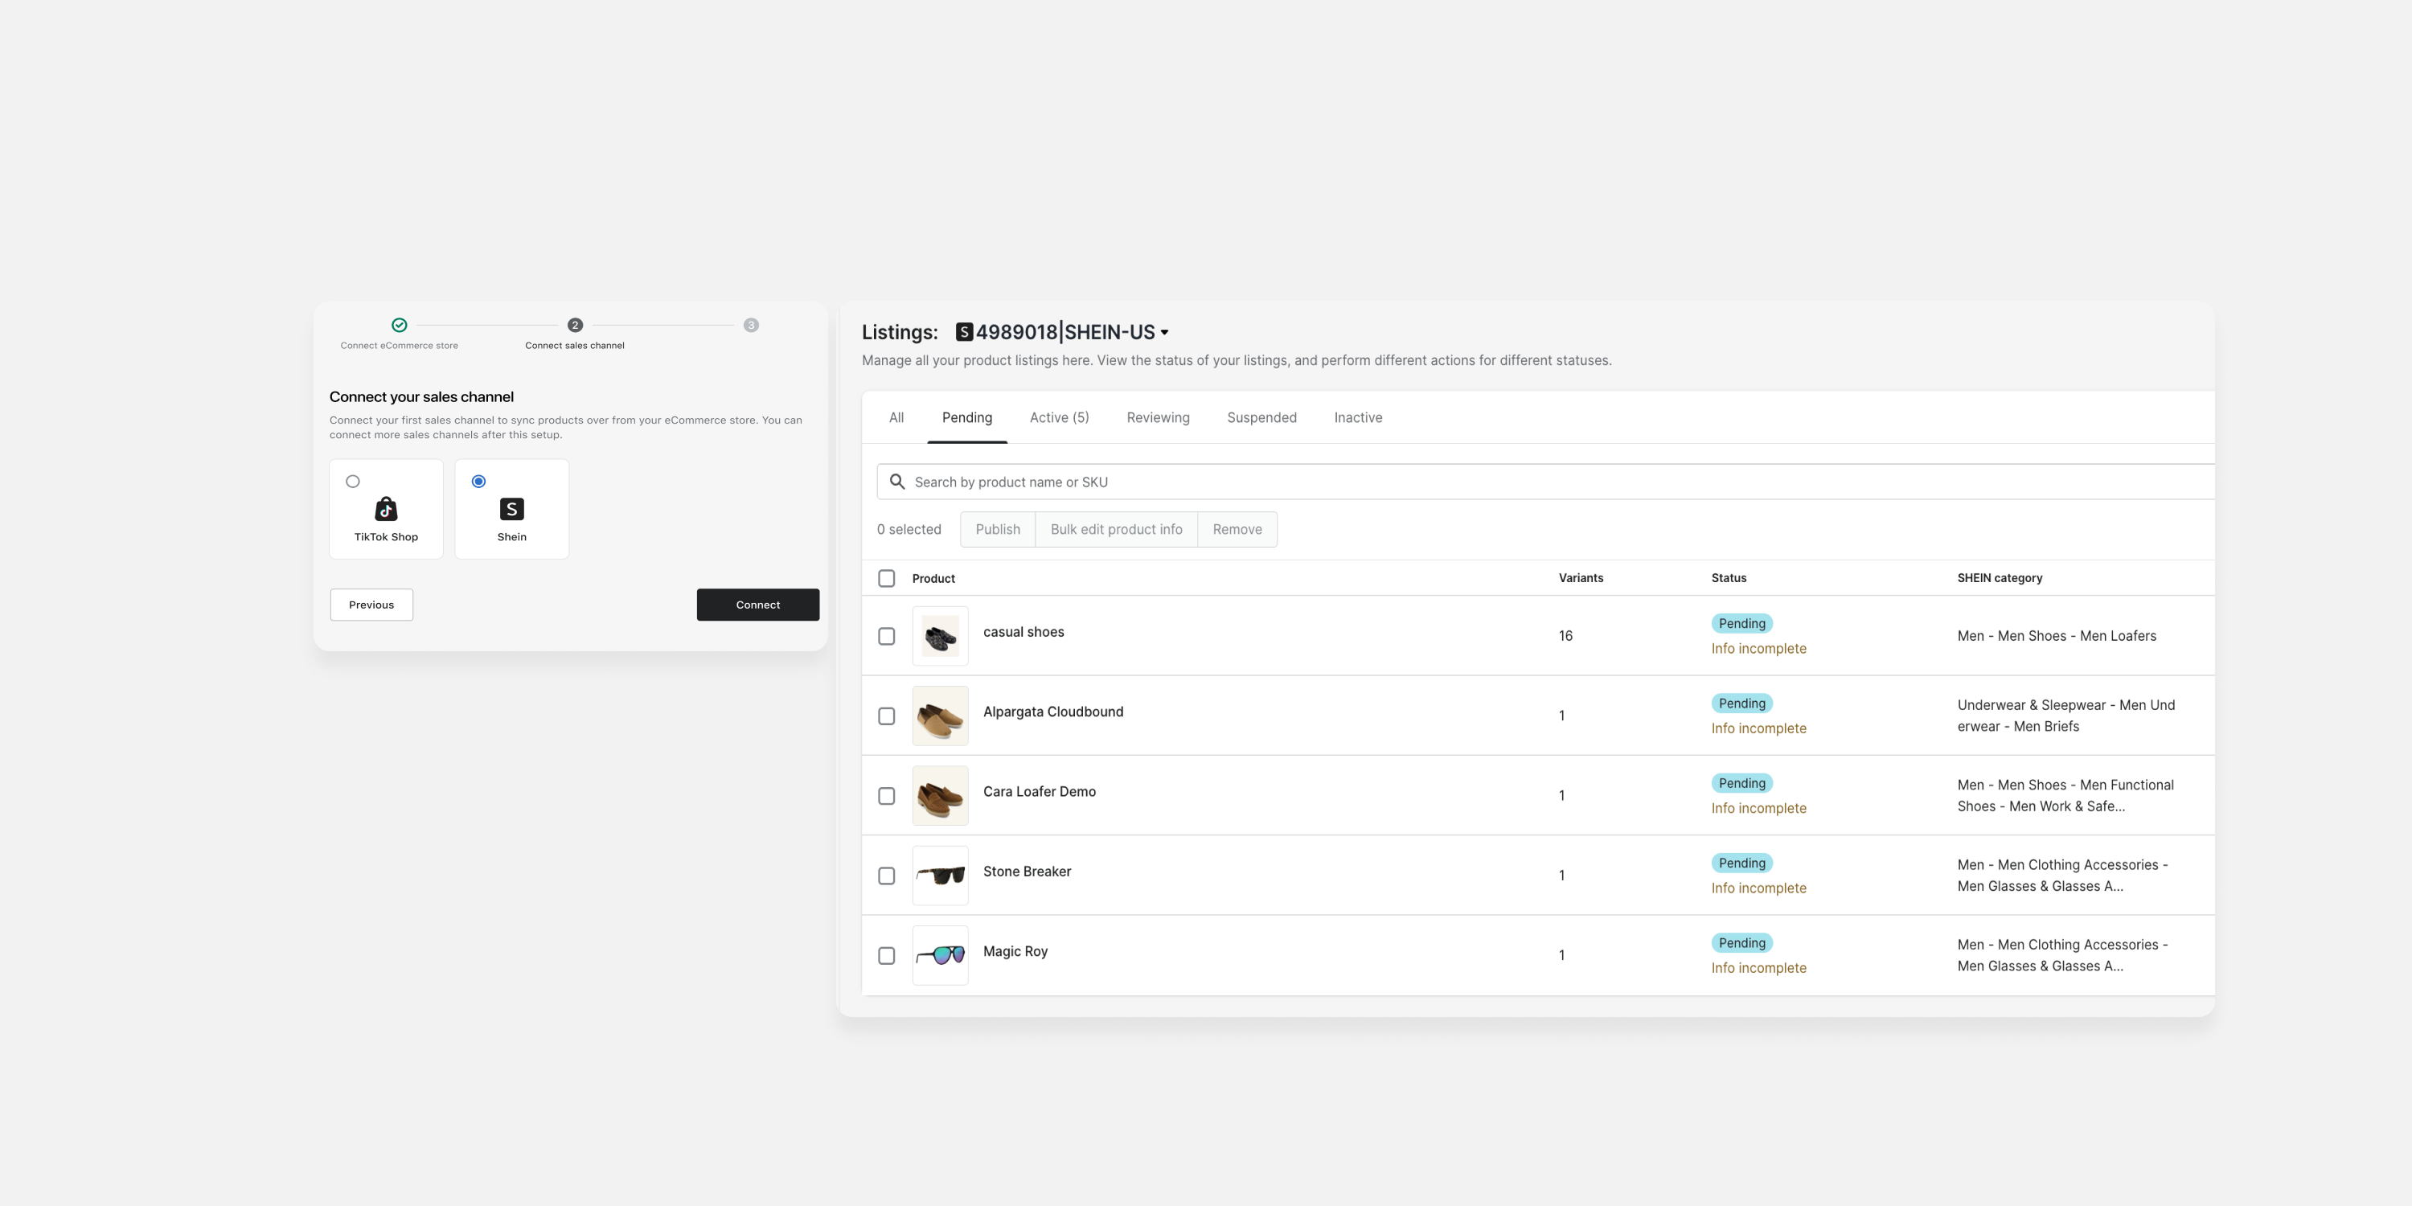Open the Cara Loafer Demo thumbnail
The height and width of the screenshot is (1206, 2412).
pyautogui.click(x=940, y=796)
